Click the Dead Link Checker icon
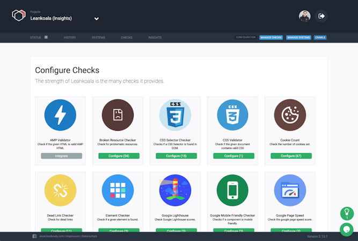This screenshot has height=241, width=358. point(60,190)
